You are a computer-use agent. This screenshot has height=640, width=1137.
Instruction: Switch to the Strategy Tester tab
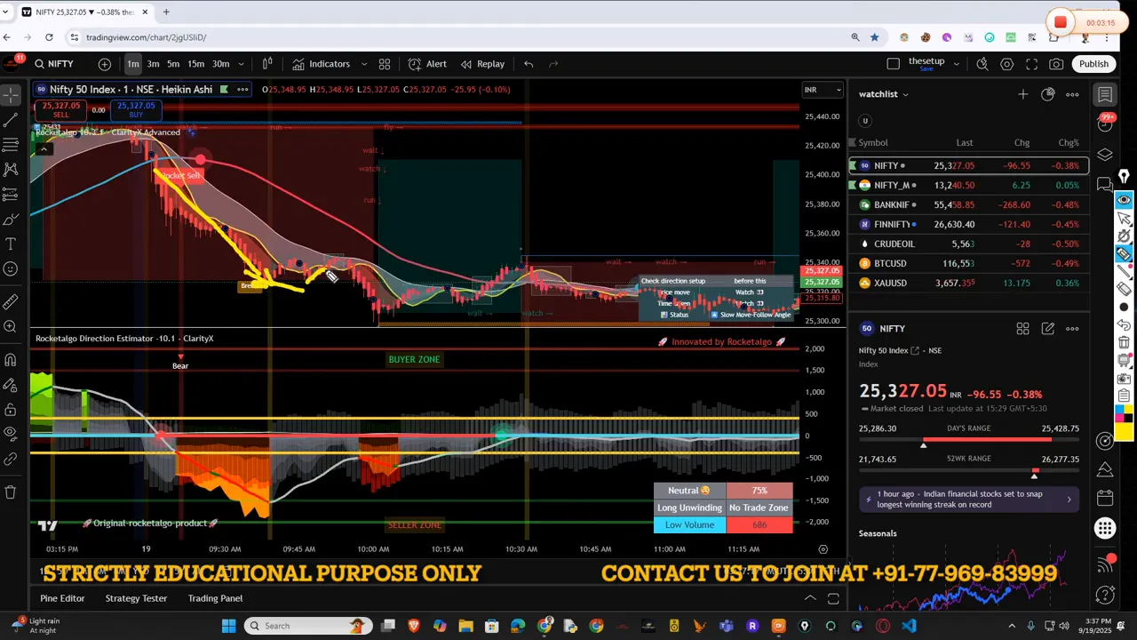pos(136,598)
